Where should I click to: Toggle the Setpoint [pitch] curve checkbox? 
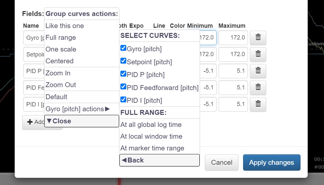[123, 61]
